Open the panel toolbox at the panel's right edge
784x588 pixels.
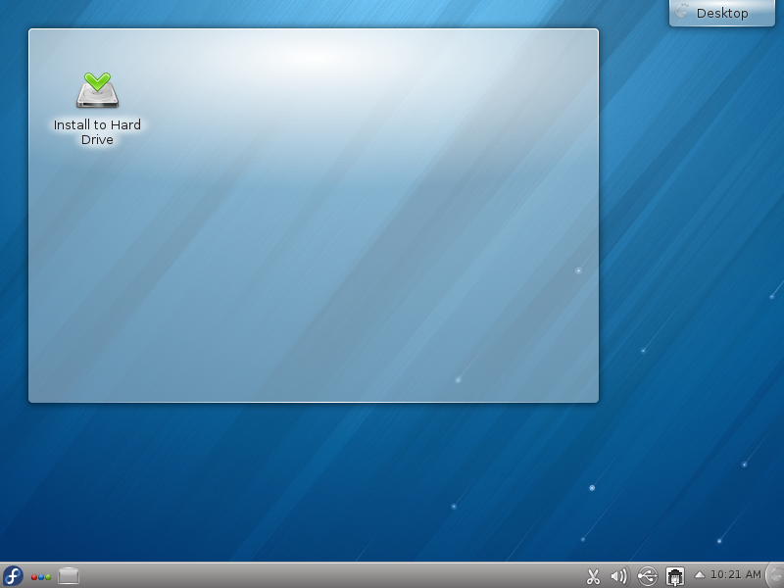point(774,575)
